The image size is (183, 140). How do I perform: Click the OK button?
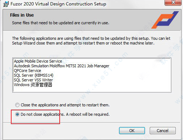click(x=132, y=131)
